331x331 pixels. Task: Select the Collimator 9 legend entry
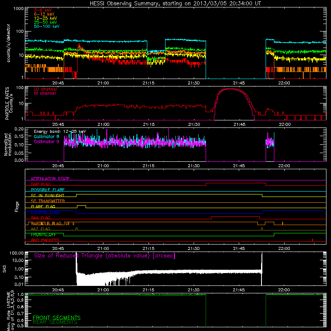coord(46,142)
